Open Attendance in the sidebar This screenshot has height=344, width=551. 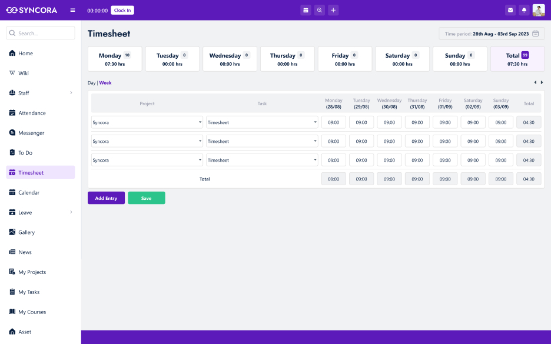[32, 113]
